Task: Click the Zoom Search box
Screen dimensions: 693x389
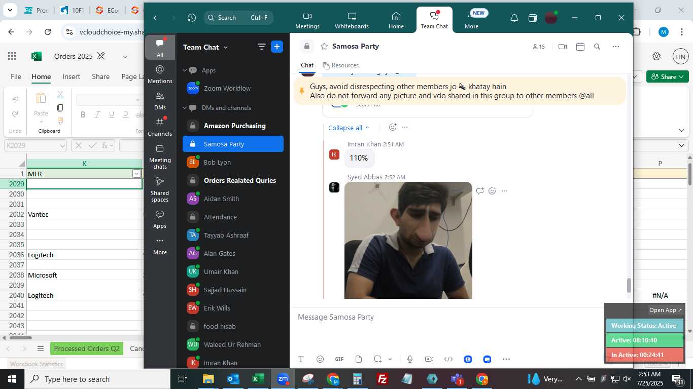Action: [x=238, y=18]
